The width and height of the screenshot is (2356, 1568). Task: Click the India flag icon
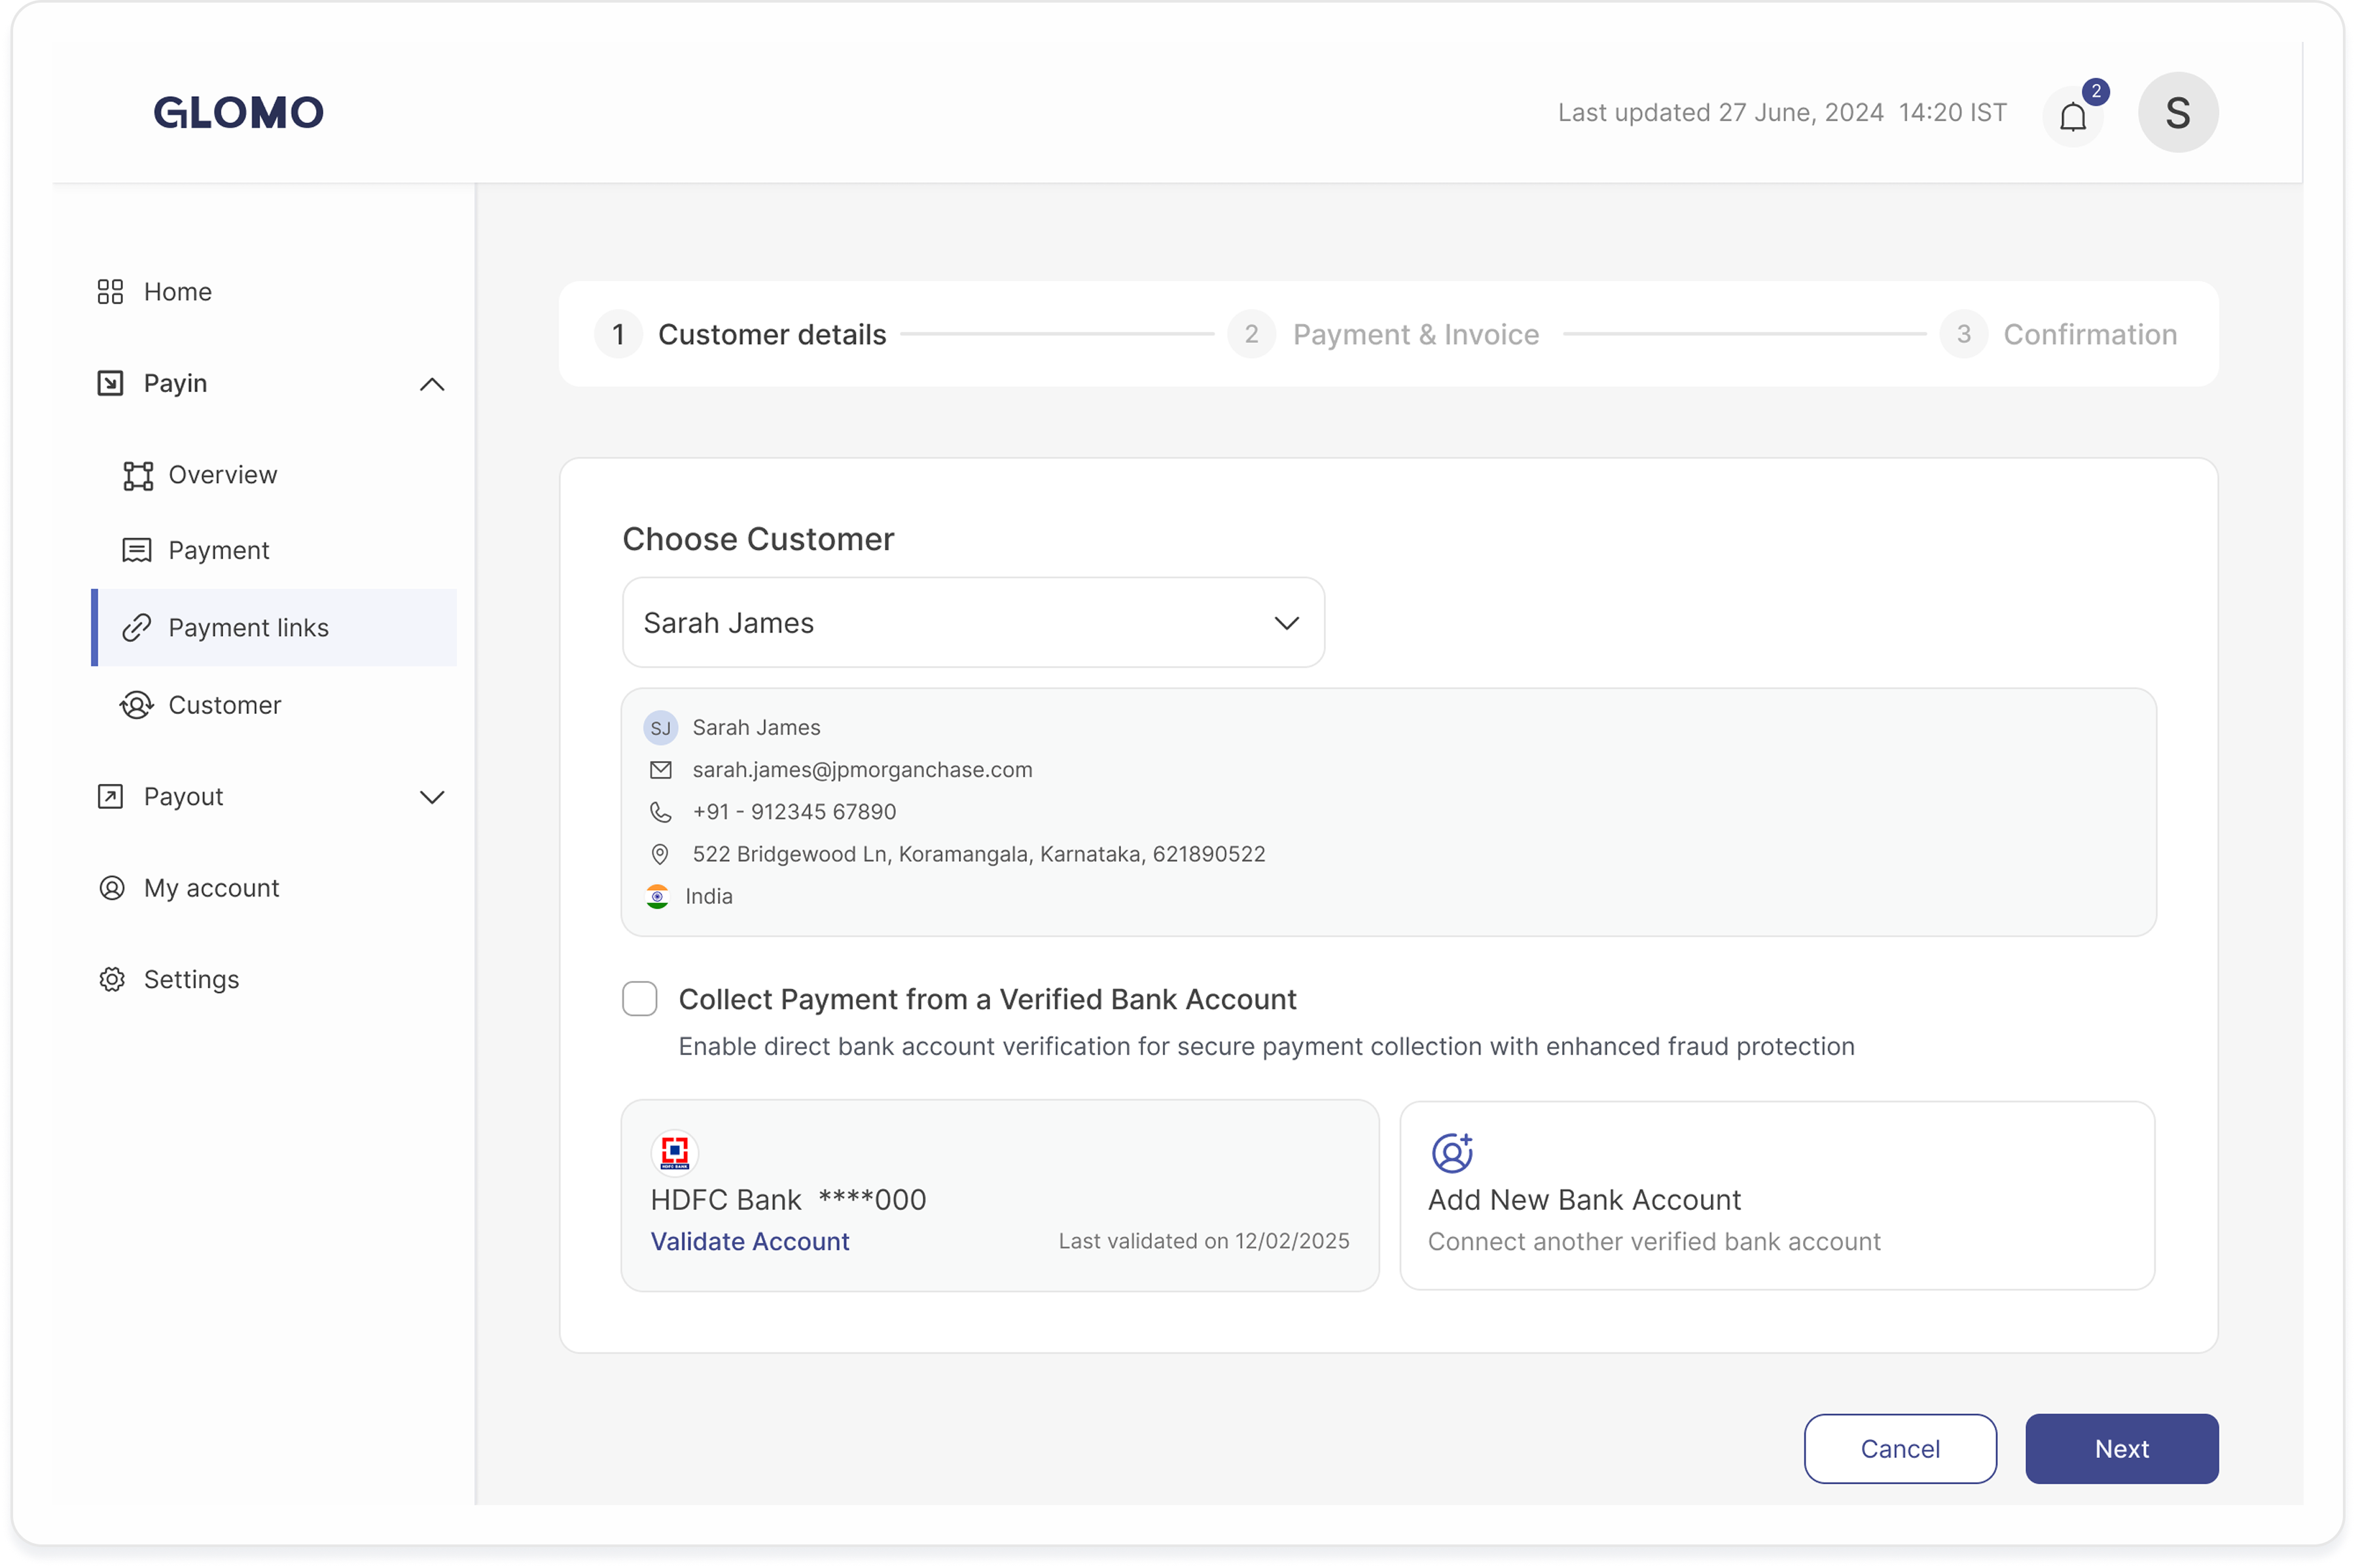click(658, 897)
